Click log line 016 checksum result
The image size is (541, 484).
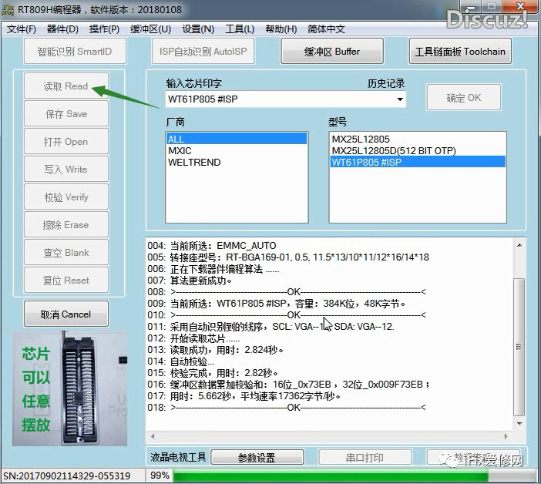point(289,385)
